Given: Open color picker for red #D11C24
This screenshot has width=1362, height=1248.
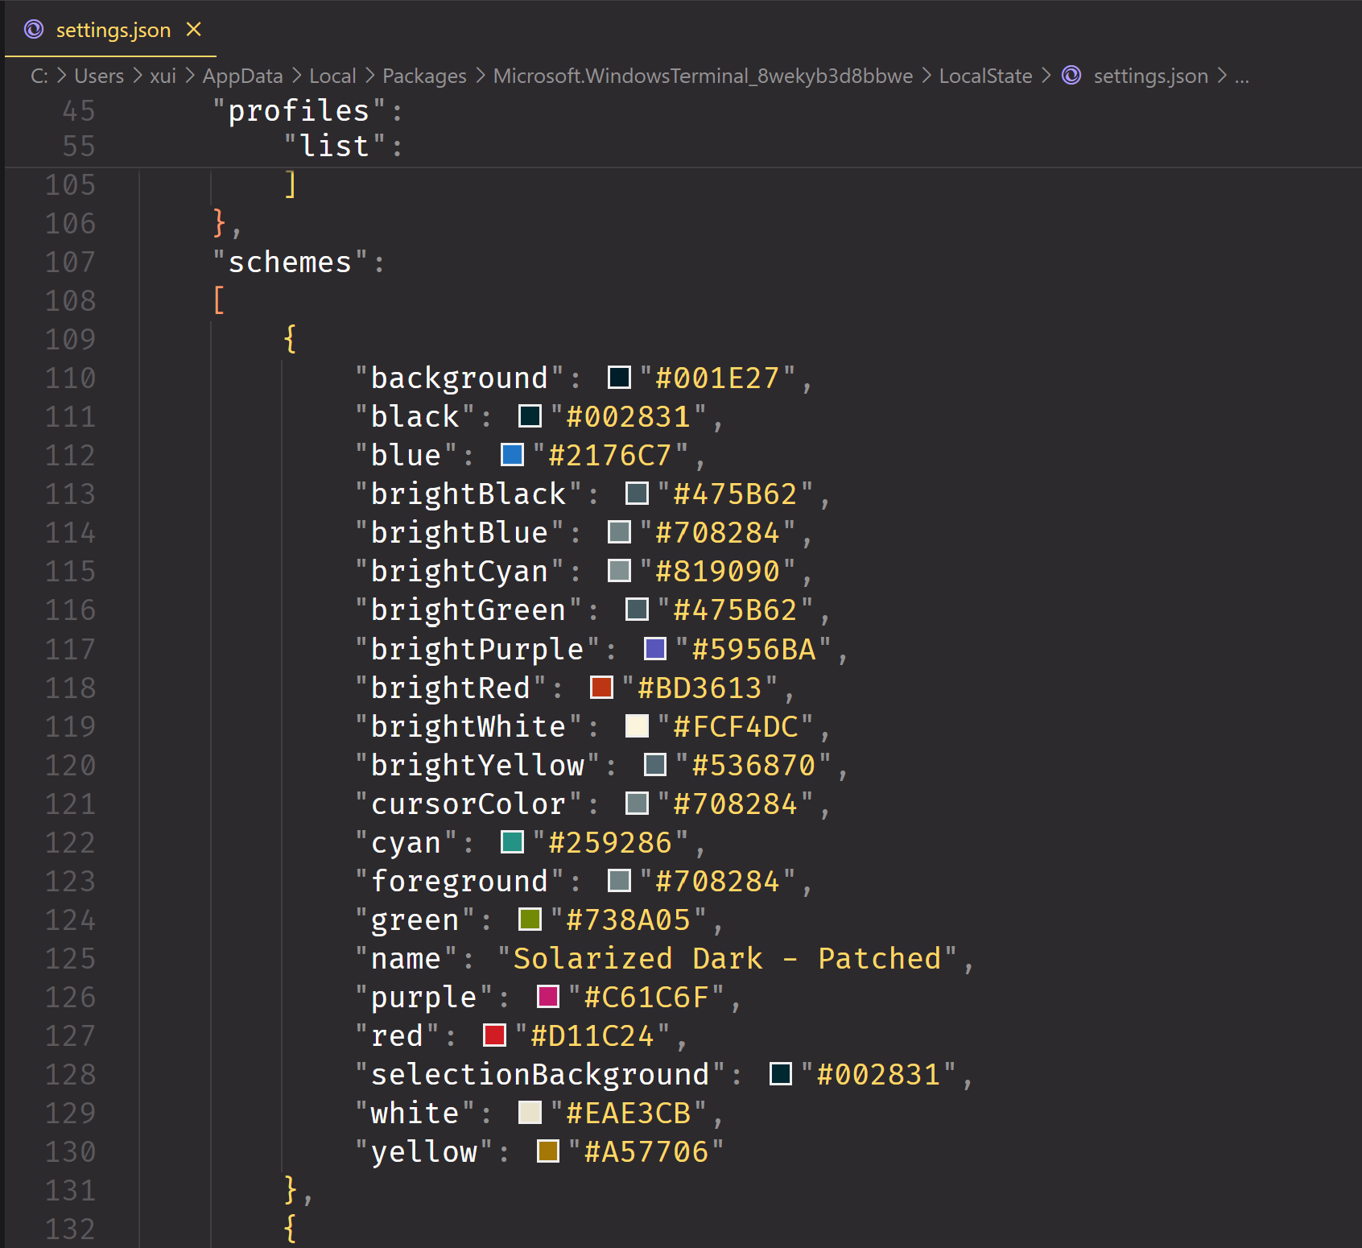Looking at the screenshot, I should pyautogui.click(x=494, y=1035).
